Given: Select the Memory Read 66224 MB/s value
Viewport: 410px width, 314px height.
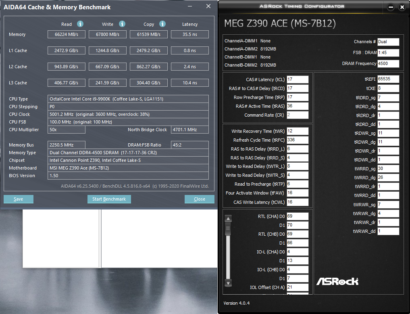Looking at the screenshot, I should point(67,34).
